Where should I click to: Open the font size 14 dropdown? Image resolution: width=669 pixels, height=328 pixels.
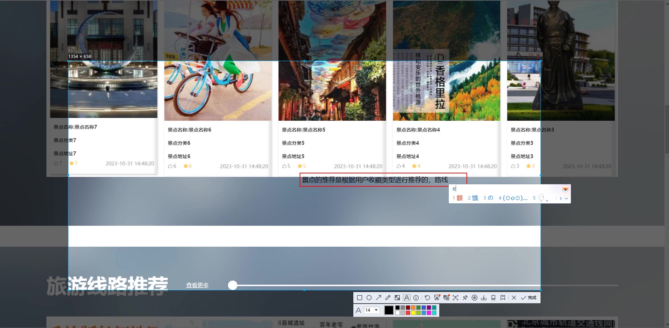coord(372,310)
